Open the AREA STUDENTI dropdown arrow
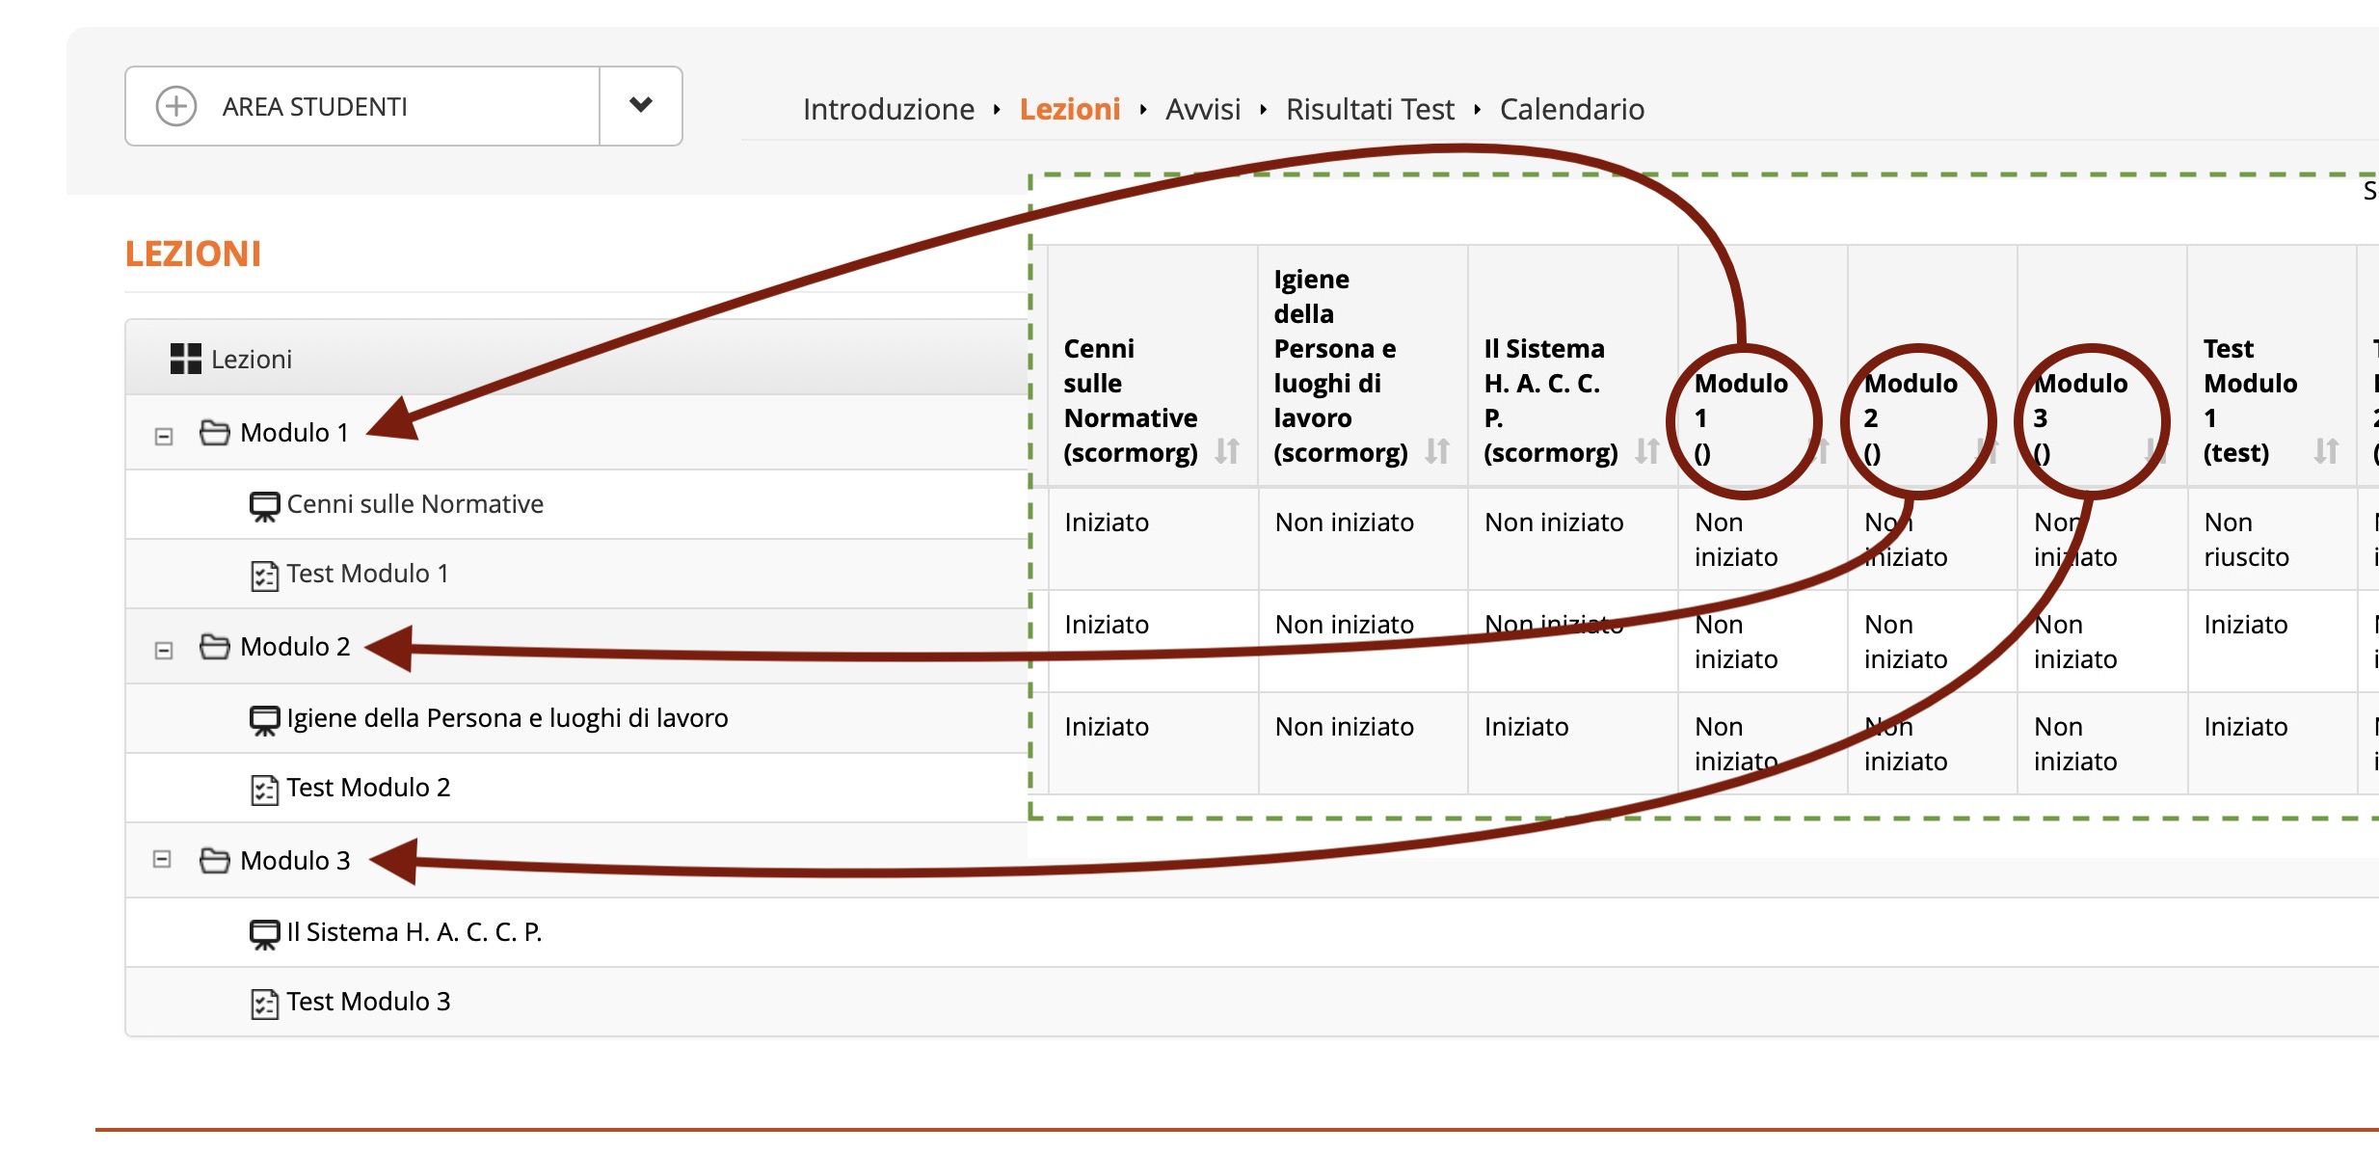This screenshot has height=1153, width=2379. (x=641, y=105)
